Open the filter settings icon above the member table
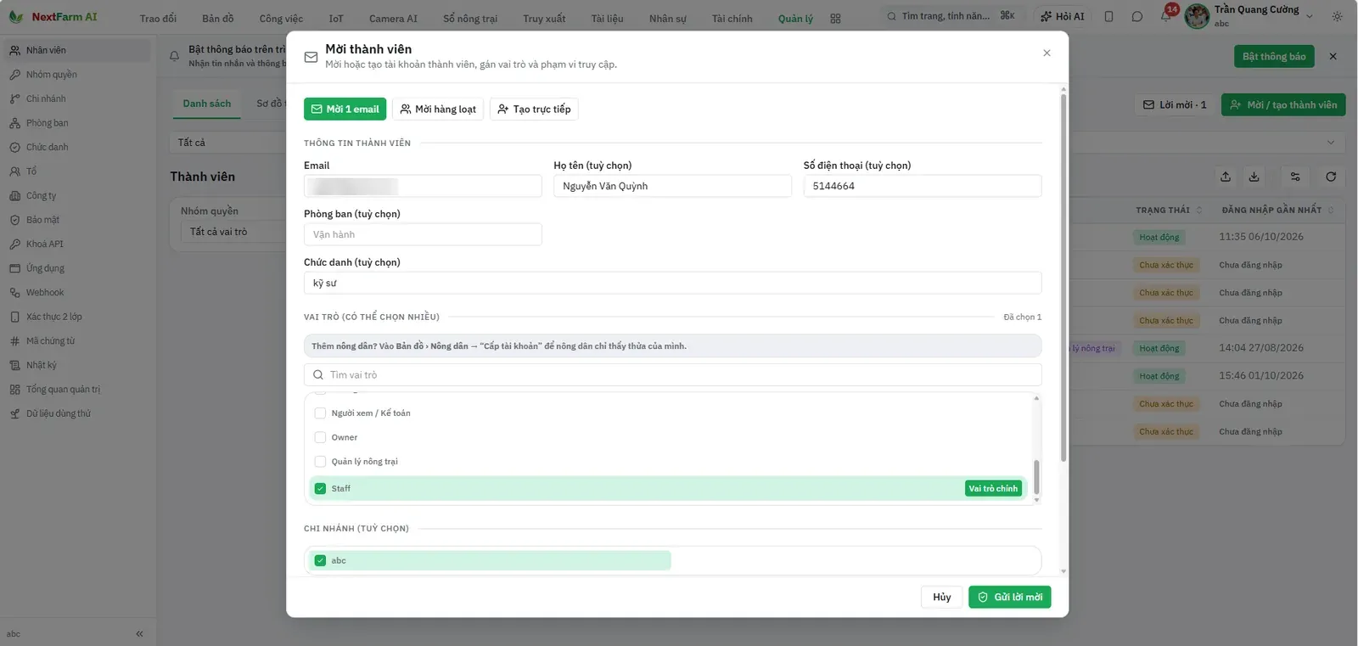Viewport: 1358px width, 646px height. tap(1295, 177)
